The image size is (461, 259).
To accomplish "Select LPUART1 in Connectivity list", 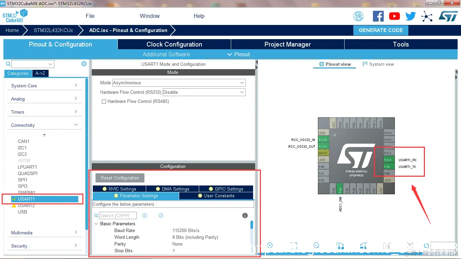I will coord(27,167).
